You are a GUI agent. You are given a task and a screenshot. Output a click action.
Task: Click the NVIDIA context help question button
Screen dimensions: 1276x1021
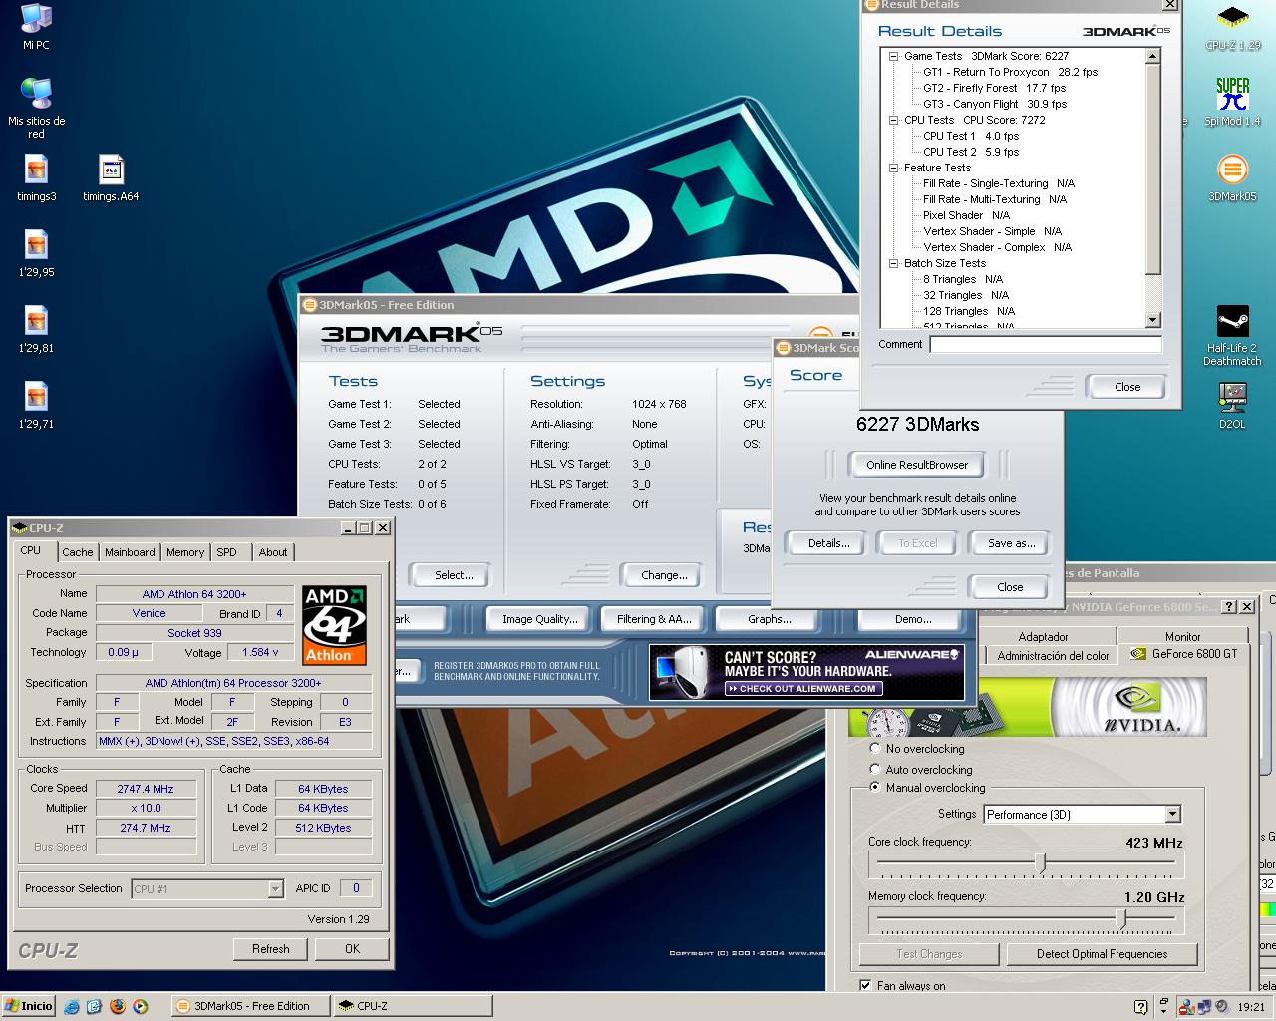[x=1229, y=606]
